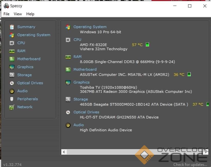Viewport: 211px width, 167px height.
Task: Click the Peripherals mouse icon in sidebar
Action: [12, 99]
